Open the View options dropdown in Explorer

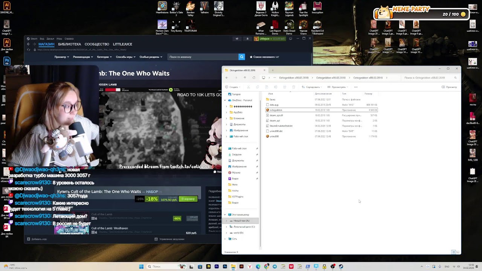coord(337,87)
